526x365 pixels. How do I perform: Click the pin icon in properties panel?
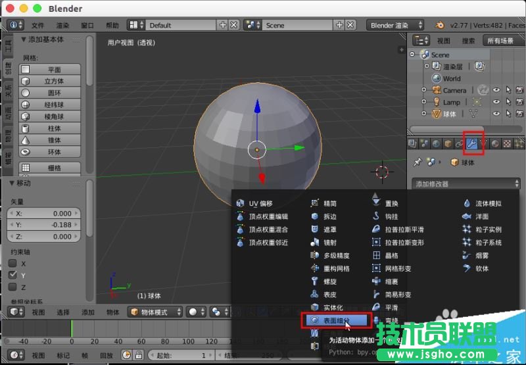[418, 162]
